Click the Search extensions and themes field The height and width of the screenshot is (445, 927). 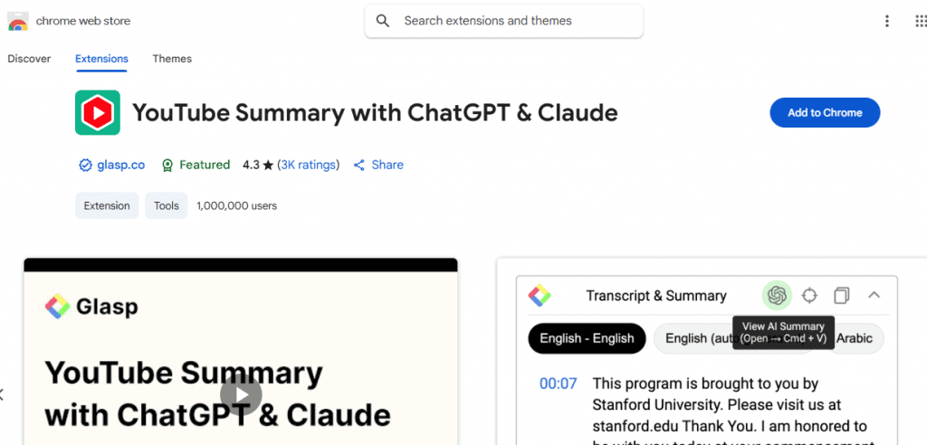[503, 22]
